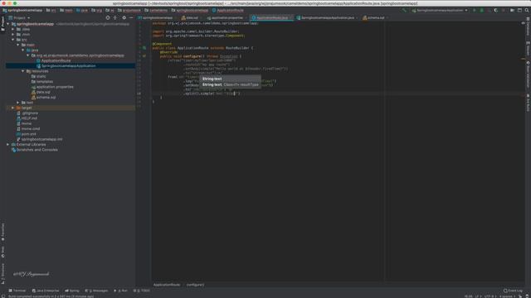Click ApplicationRoute in the top navigation breadcrumb
The width and height of the screenshot is (531, 298).
[227, 10]
